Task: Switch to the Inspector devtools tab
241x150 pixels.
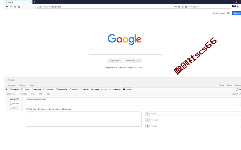Action: coord(14,89)
